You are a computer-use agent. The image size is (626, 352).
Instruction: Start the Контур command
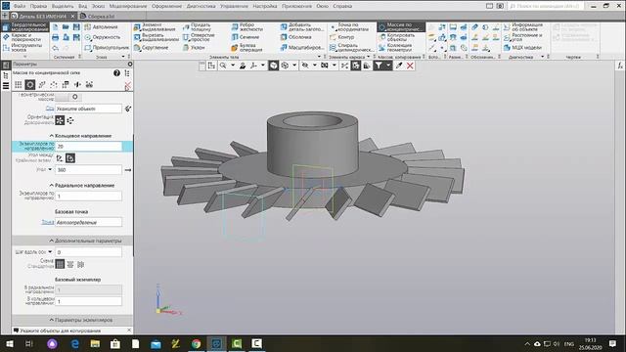pos(342,37)
